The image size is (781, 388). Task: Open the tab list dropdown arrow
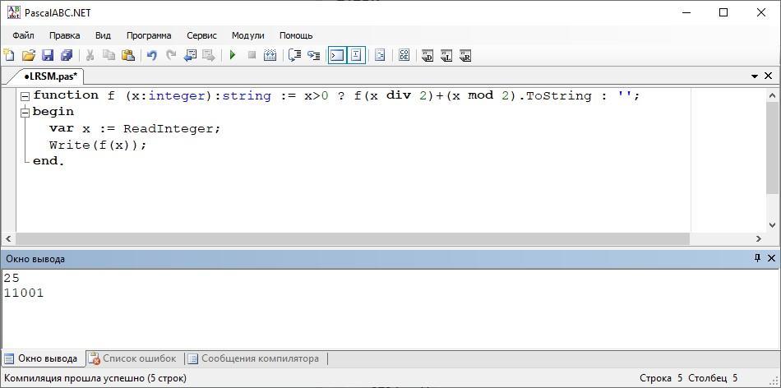755,76
